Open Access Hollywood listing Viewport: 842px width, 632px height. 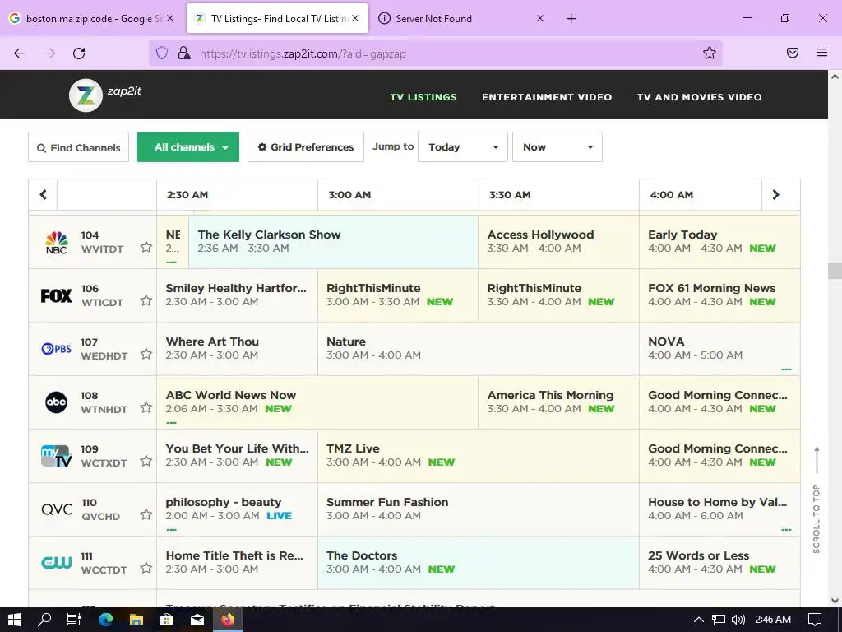click(x=558, y=241)
